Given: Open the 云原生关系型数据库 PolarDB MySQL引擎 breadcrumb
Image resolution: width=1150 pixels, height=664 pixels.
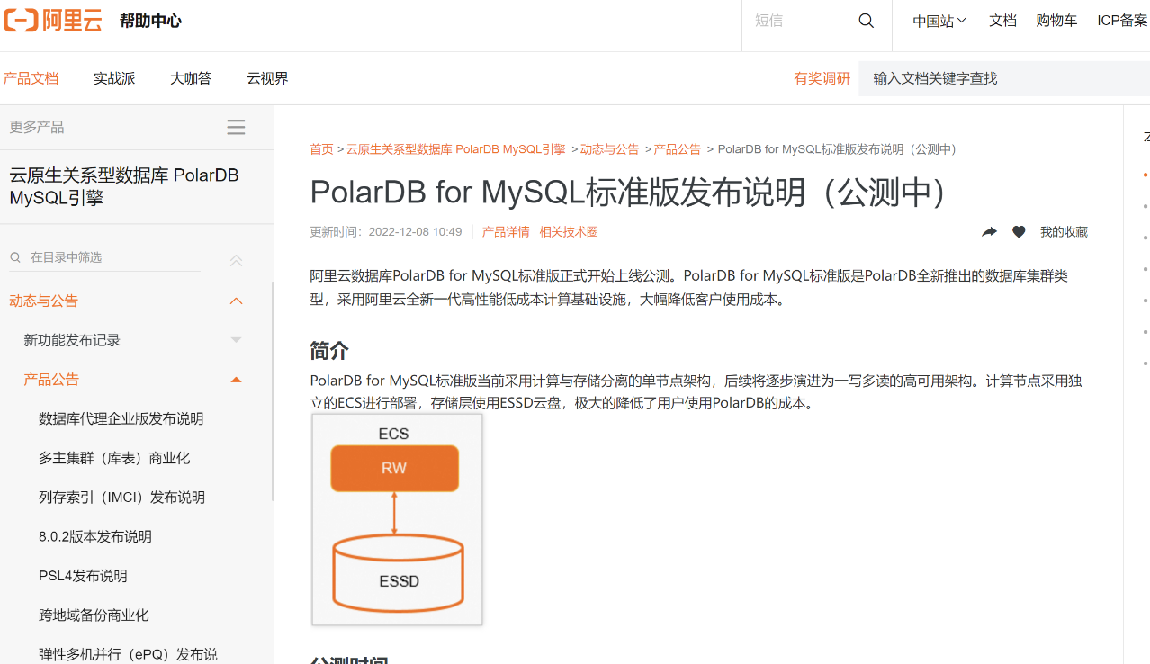Looking at the screenshot, I should (455, 149).
